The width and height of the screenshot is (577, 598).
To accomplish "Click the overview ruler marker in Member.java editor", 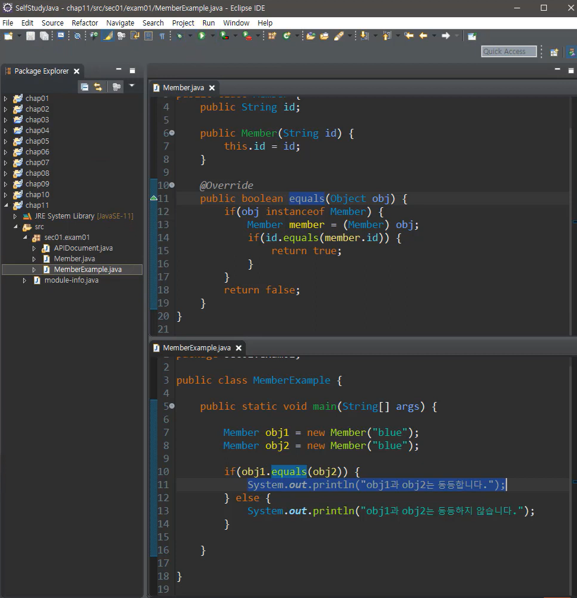I will (x=575, y=222).
